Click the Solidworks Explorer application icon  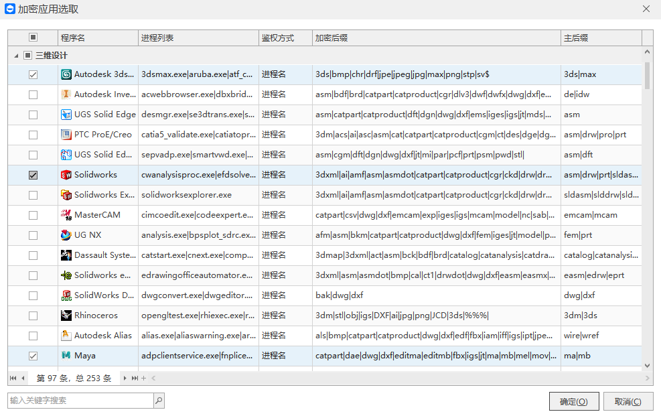click(x=66, y=195)
